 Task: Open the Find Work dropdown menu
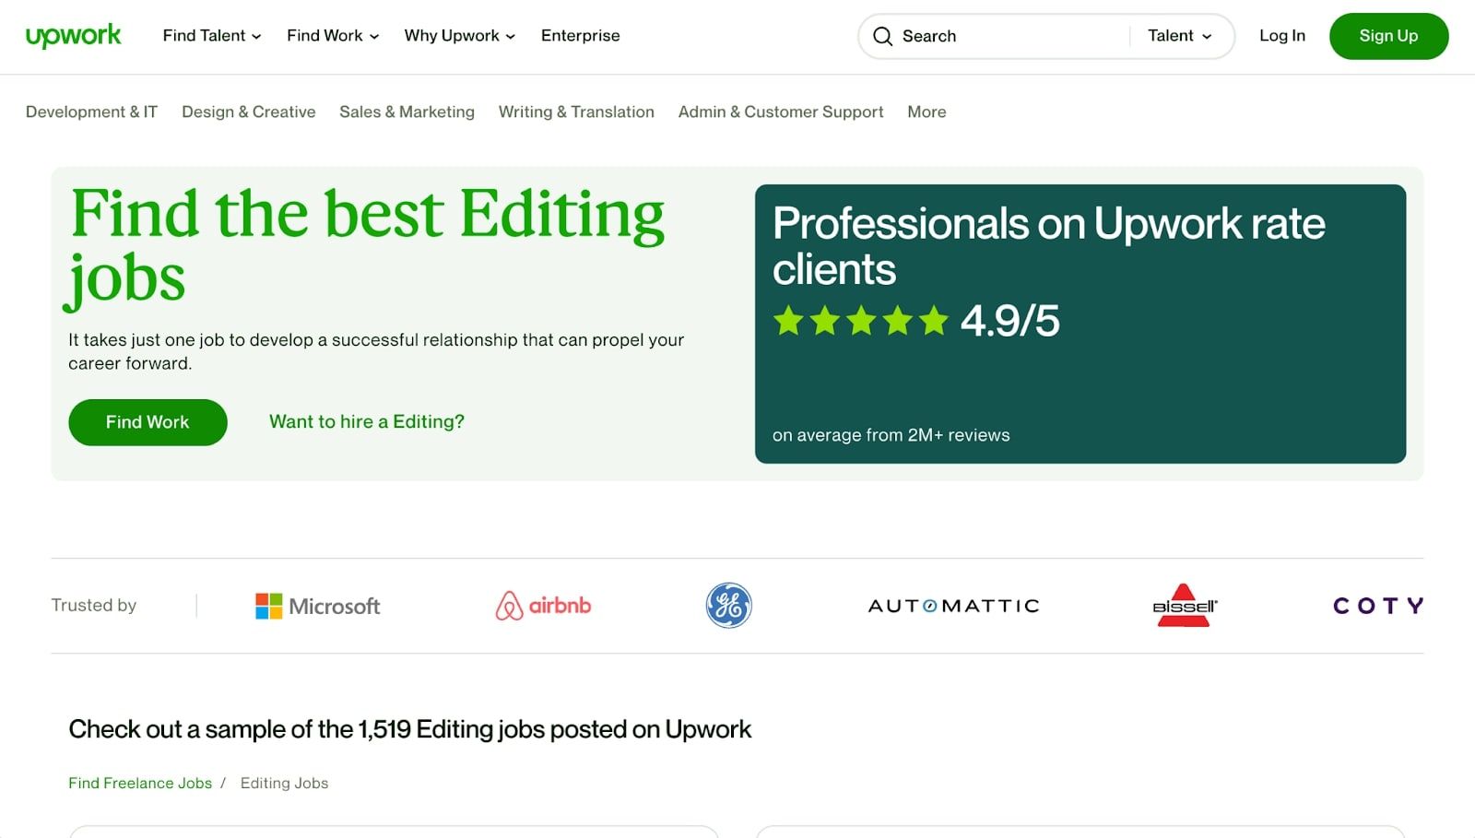point(332,36)
